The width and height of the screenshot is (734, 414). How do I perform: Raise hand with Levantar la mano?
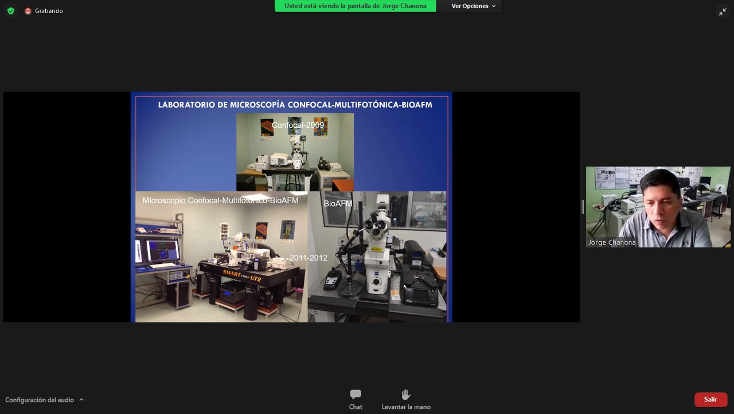click(x=406, y=399)
